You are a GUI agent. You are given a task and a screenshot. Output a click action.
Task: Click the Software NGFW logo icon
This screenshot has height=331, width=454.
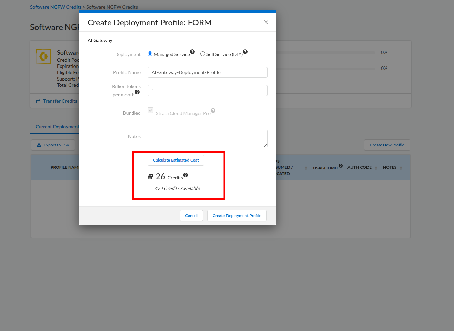(x=43, y=56)
